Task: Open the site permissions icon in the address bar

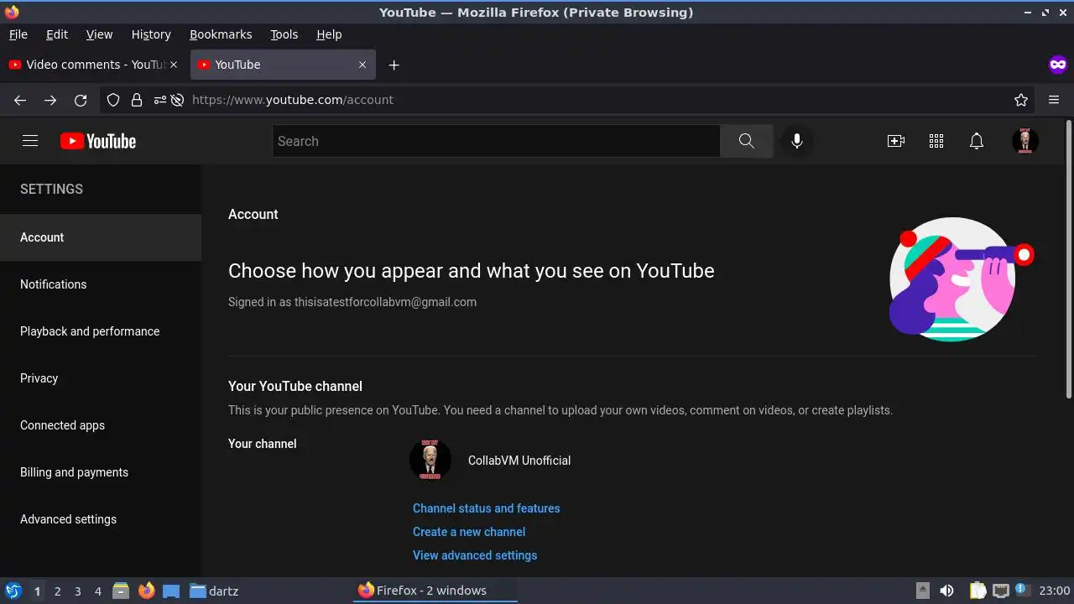Action: pos(160,100)
